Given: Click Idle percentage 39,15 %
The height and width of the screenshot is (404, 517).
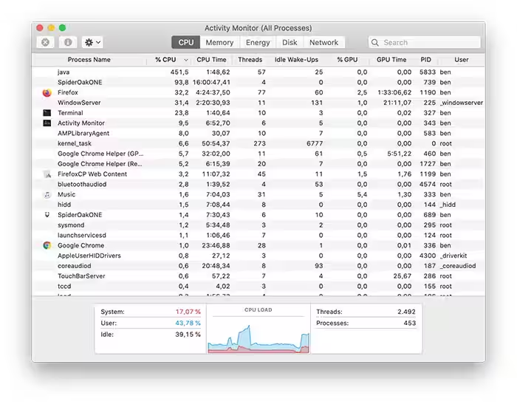Looking at the screenshot, I should (188, 335).
